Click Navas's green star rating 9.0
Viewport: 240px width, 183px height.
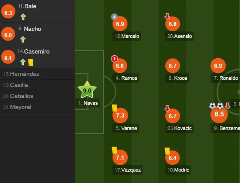coord(87,90)
